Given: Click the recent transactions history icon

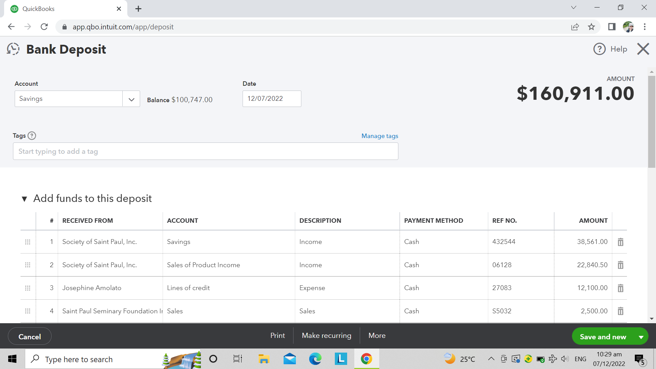Looking at the screenshot, I should [13, 49].
